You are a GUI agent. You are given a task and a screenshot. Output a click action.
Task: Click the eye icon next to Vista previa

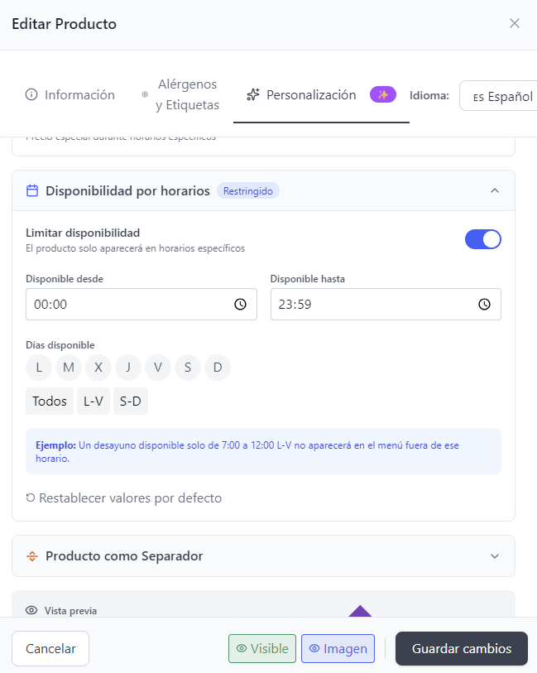(x=31, y=610)
